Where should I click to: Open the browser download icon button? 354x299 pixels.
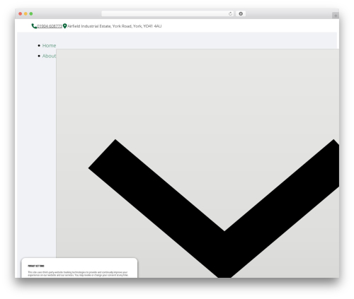pos(241,14)
